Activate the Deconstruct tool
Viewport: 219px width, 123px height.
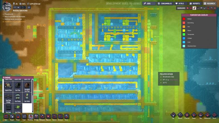(x=207, y=115)
